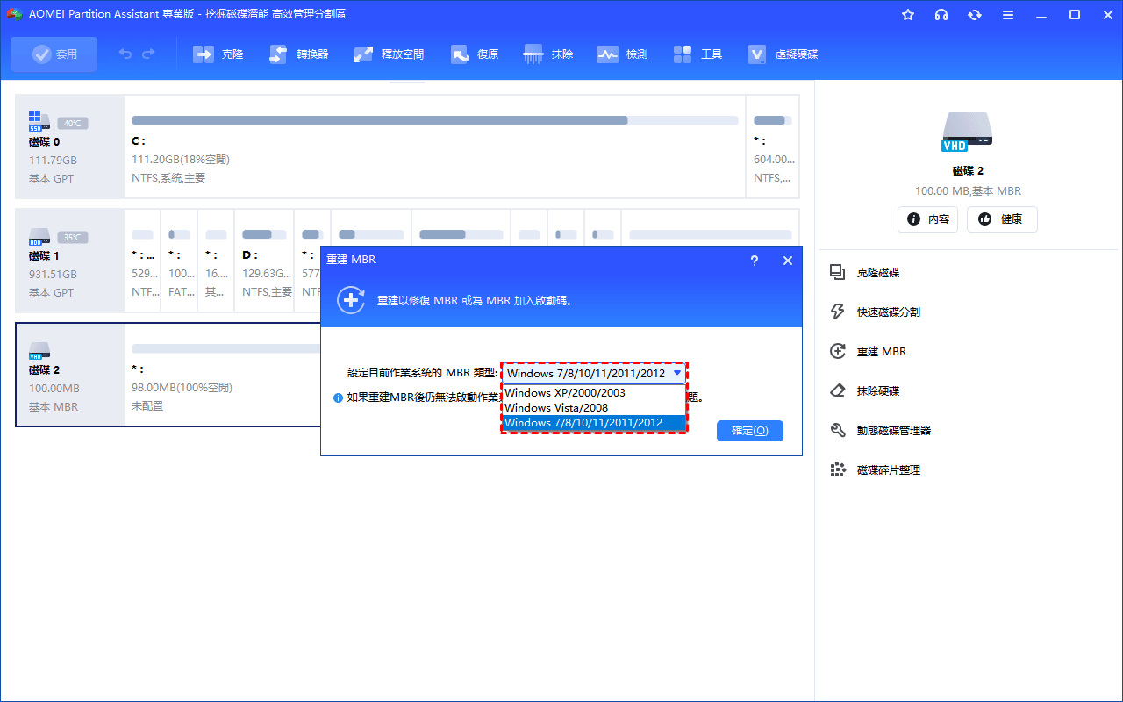This screenshot has height=702, width=1123.
Task: Open the 轉換器 (Converter) tool
Action: point(278,54)
